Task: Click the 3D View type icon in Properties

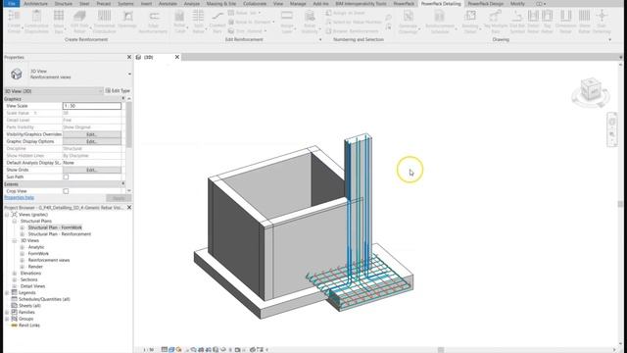Action: tap(17, 75)
